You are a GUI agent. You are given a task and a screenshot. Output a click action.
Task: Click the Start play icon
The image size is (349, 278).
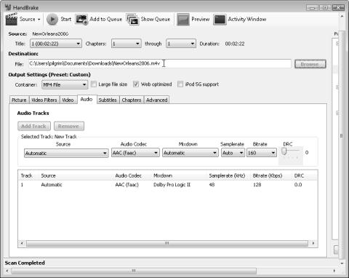pos(52,20)
